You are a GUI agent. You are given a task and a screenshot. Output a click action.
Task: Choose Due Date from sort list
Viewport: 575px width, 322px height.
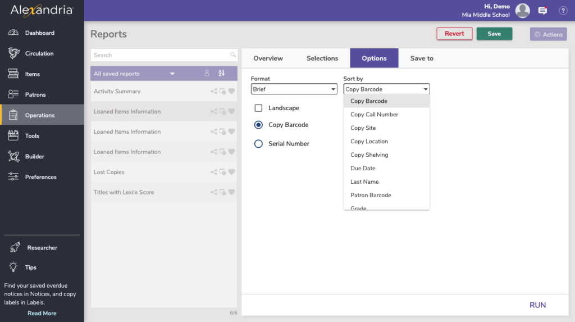click(x=363, y=169)
